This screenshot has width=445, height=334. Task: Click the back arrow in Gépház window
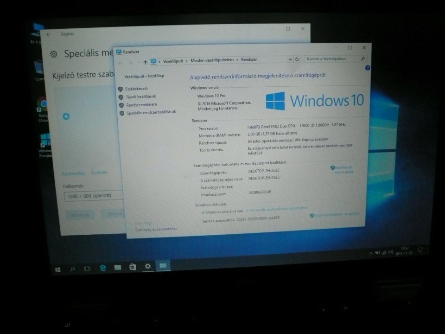click(x=48, y=34)
